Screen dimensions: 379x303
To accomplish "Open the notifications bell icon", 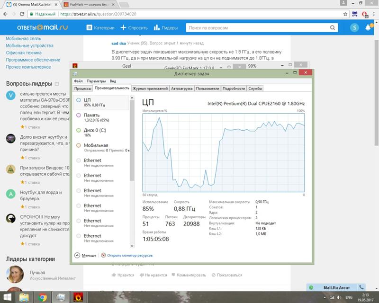I will 369,27.
